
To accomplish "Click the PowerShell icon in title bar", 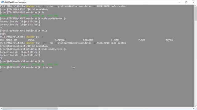I will tap(2, 2).
